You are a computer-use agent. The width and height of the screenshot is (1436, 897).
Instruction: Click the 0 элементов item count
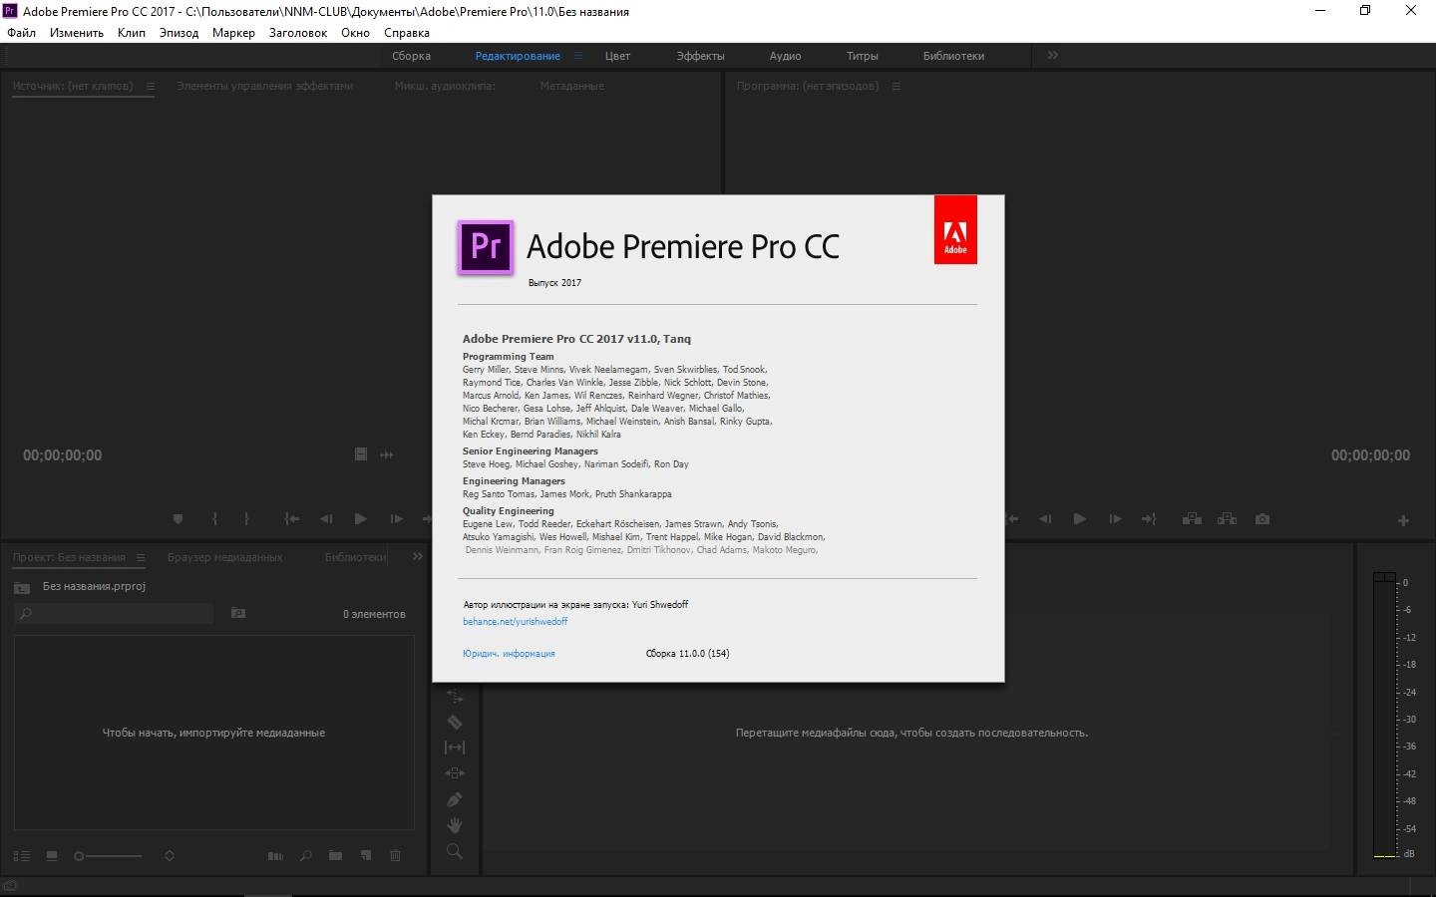374,614
